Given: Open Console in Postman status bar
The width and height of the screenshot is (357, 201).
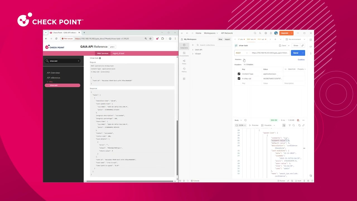Looking at the screenshot, I should point(195,181).
